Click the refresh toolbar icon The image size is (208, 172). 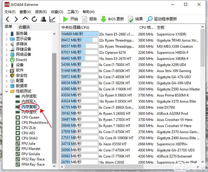pos(34,19)
